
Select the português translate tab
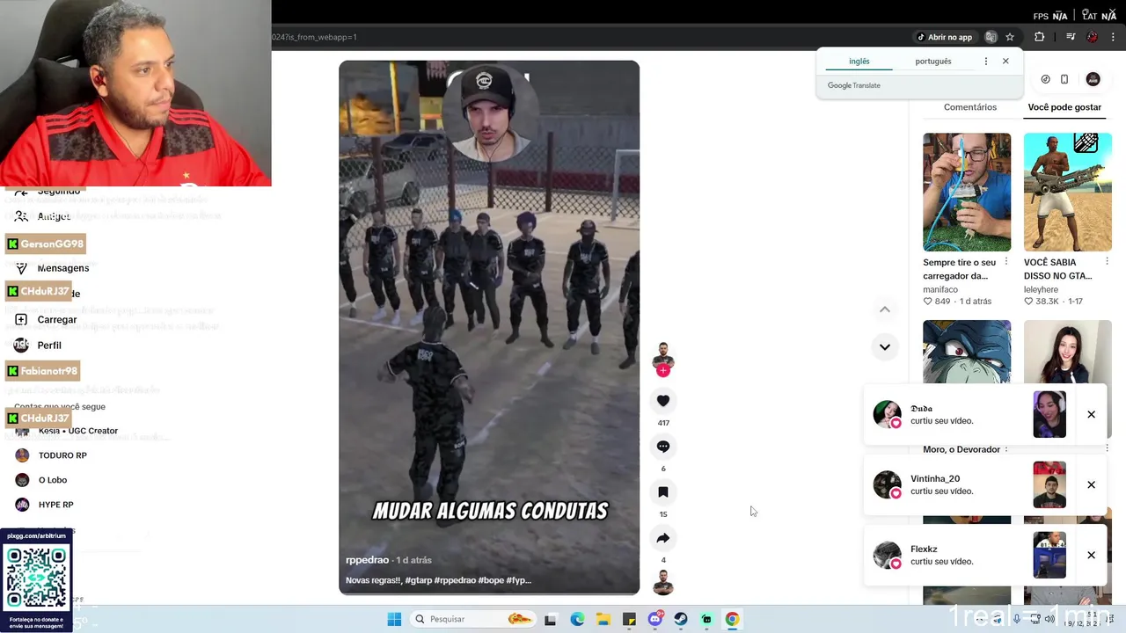tap(933, 62)
